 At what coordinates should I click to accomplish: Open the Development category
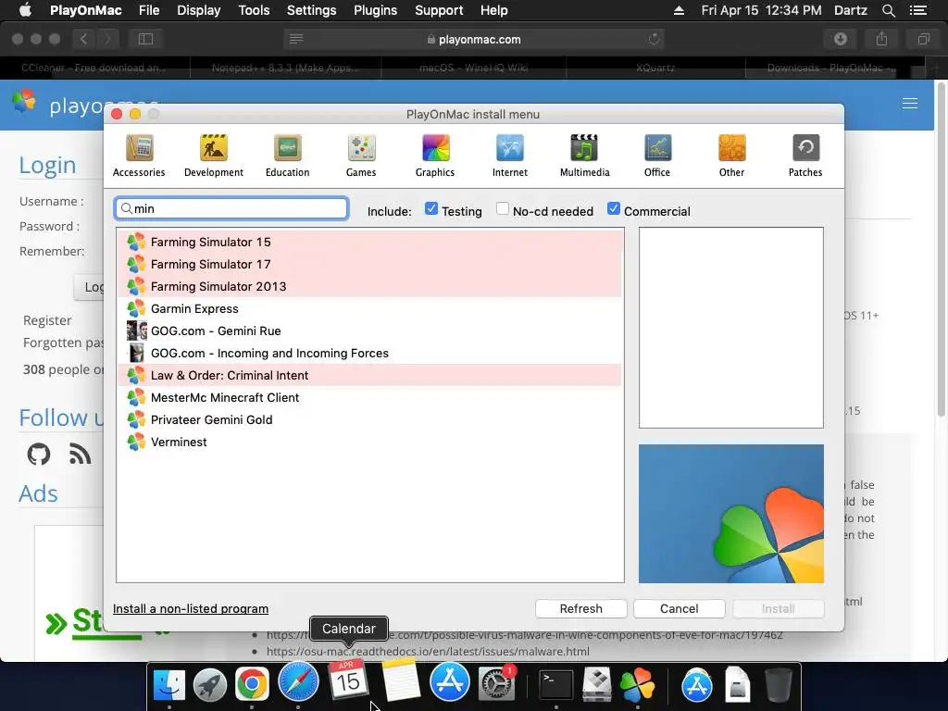click(x=214, y=156)
